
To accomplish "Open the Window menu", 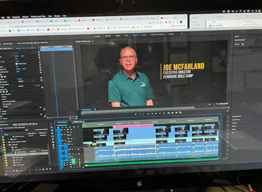I will click(57, 16).
